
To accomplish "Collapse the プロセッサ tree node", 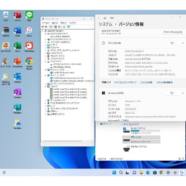I will [45, 86].
